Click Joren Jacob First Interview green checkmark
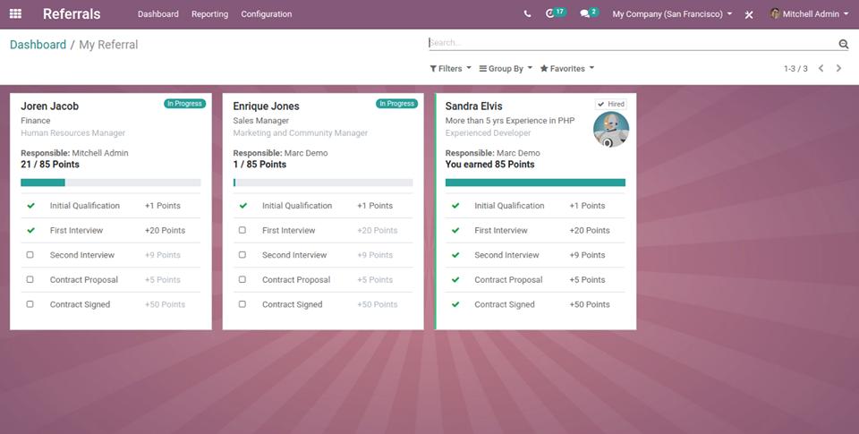 point(30,231)
